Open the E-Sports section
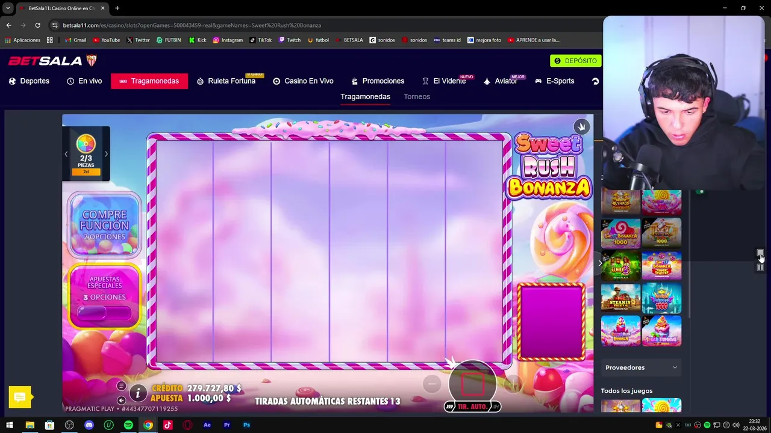 coord(555,81)
